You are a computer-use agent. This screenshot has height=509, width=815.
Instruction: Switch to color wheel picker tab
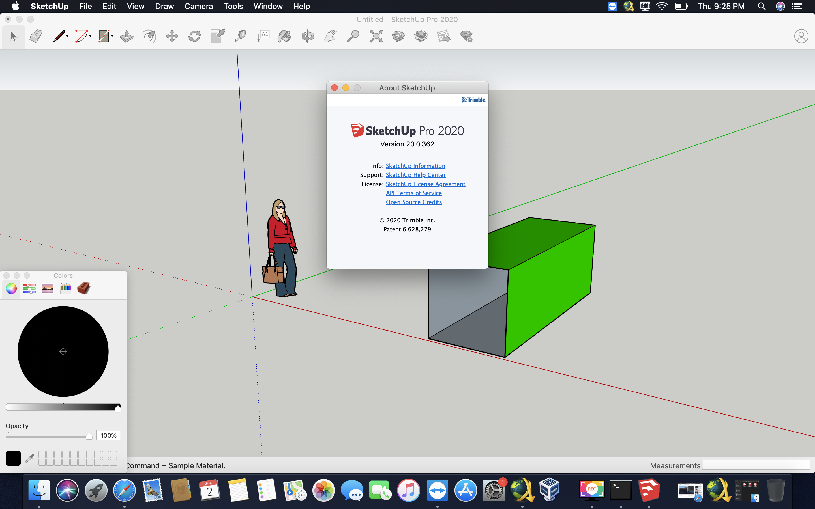(11, 288)
